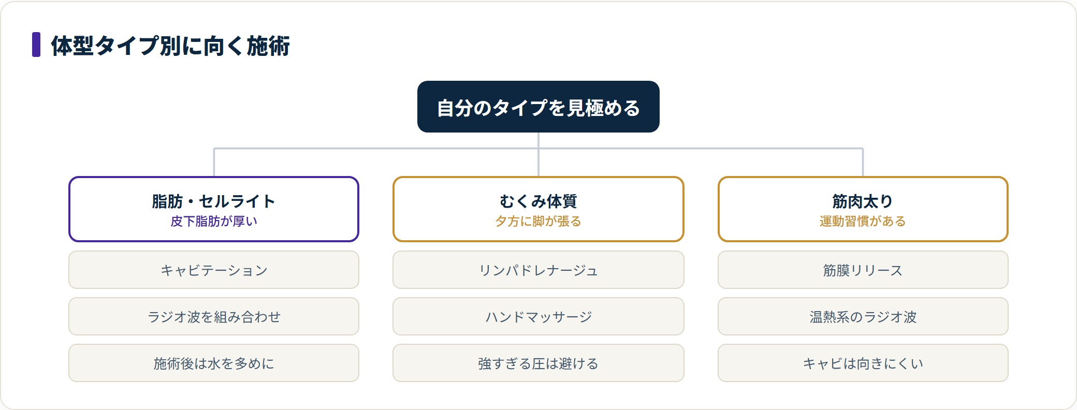Click the キャビテーション treatment box
Viewport: 1077px width, 410px height.
click(214, 270)
